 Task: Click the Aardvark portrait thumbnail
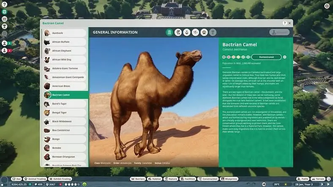click(47, 33)
